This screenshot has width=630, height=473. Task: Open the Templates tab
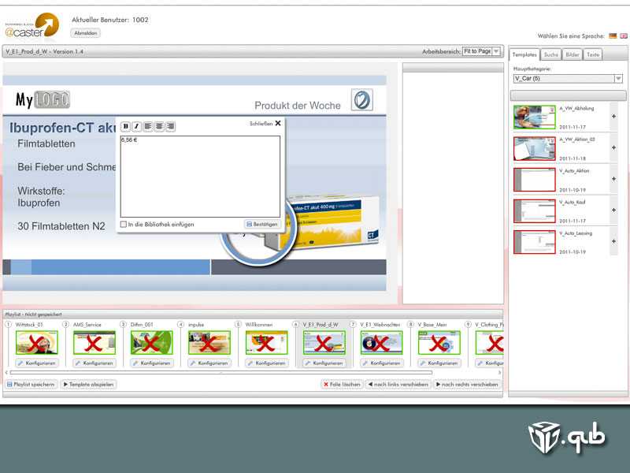[x=524, y=54]
